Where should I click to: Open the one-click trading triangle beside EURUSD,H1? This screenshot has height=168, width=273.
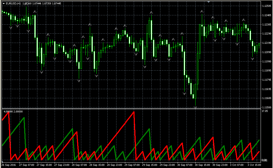point(4,4)
